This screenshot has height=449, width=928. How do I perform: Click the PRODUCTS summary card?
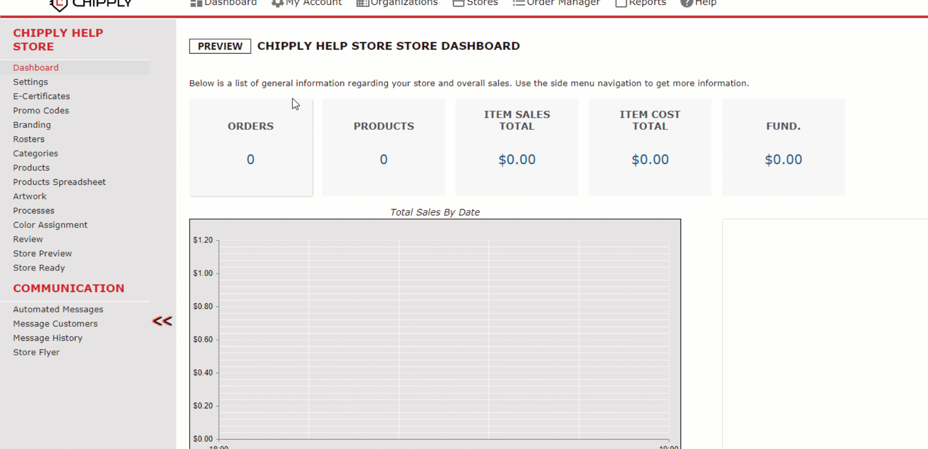coord(384,147)
